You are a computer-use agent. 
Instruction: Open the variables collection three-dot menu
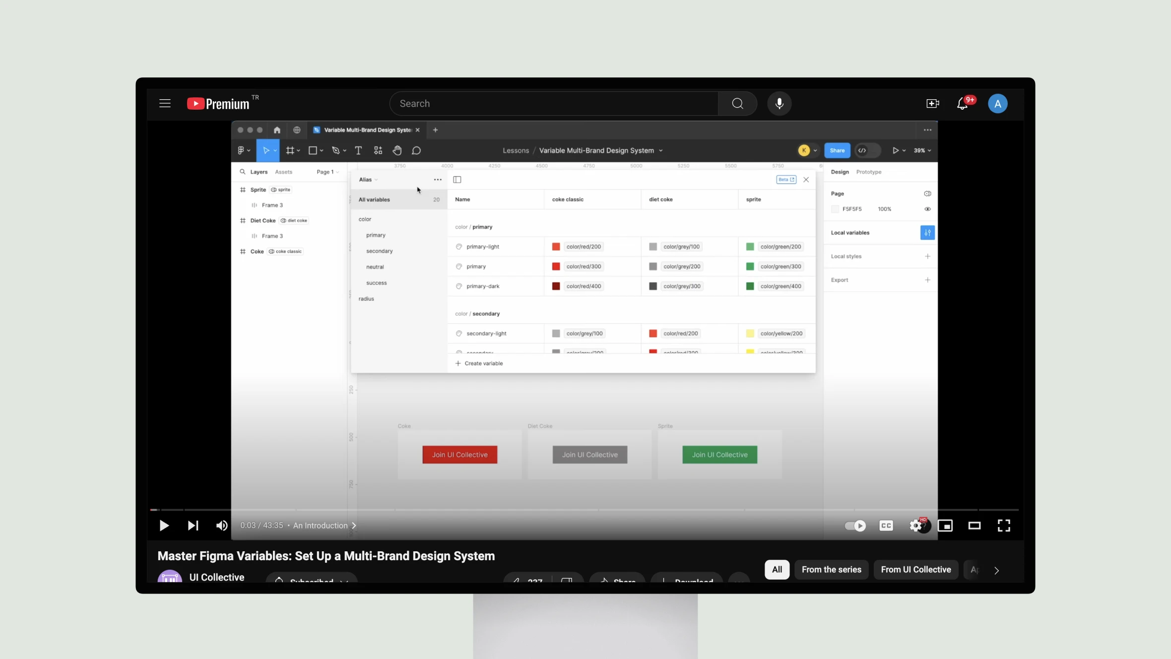tap(438, 180)
